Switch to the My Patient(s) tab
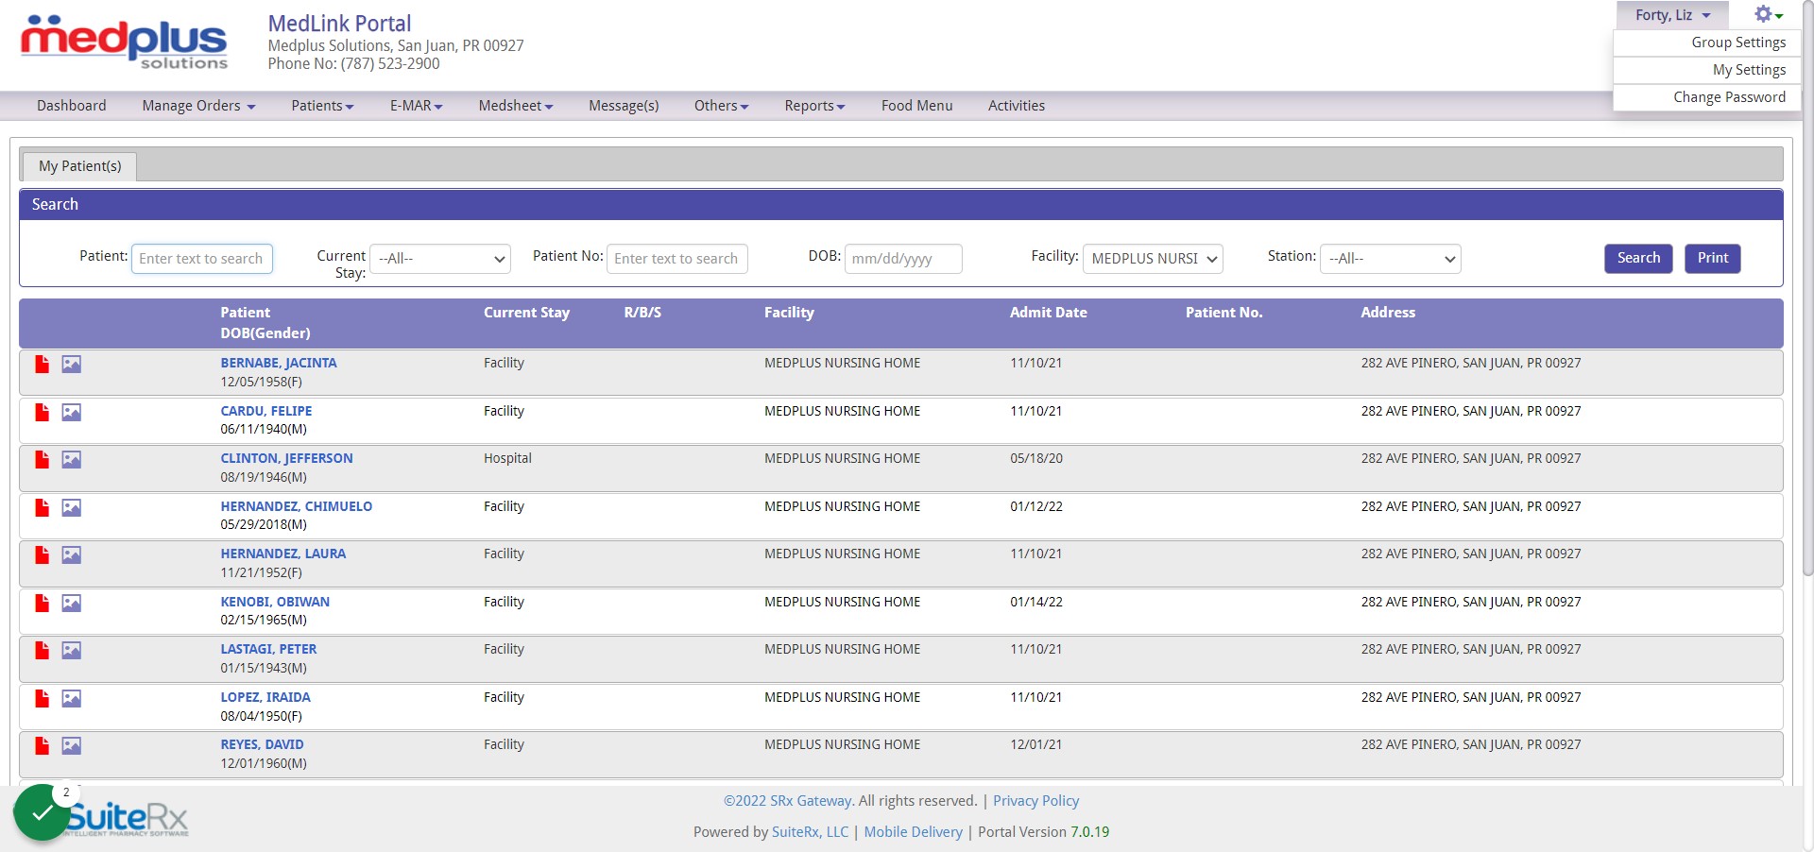This screenshot has height=852, width=1814. [x=79, y=166]
